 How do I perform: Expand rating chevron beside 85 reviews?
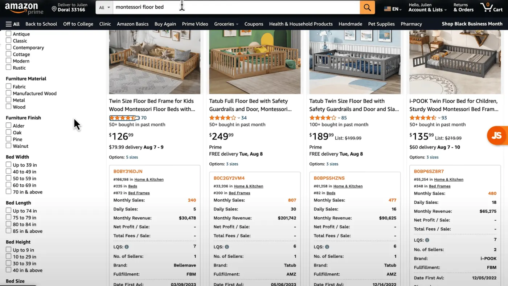pos(339,118)
